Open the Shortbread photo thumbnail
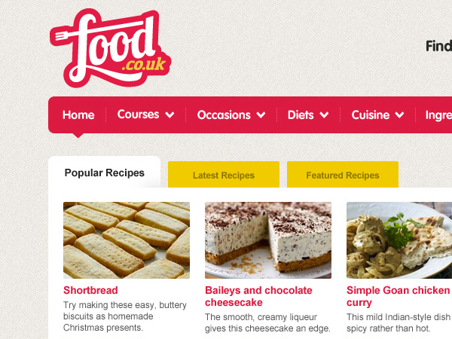 coord(127,240)
